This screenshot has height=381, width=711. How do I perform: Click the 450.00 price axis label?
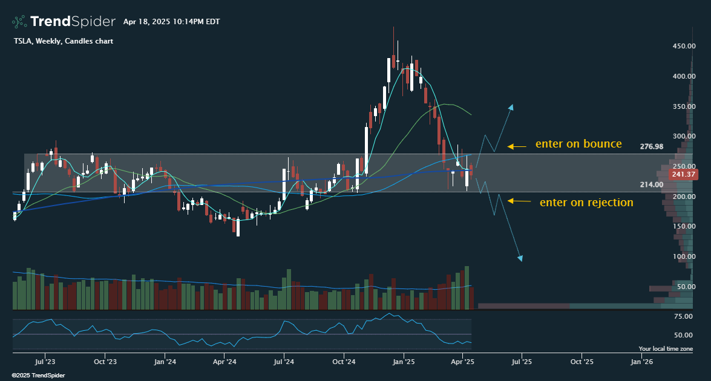coord(684,46)
